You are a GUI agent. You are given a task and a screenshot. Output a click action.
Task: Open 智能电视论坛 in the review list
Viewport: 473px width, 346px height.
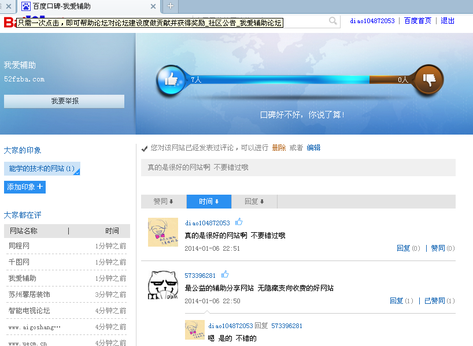tap(29, 311)
